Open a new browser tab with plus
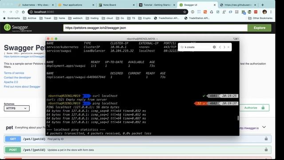The image size is (284, 160). coord(262,5)
